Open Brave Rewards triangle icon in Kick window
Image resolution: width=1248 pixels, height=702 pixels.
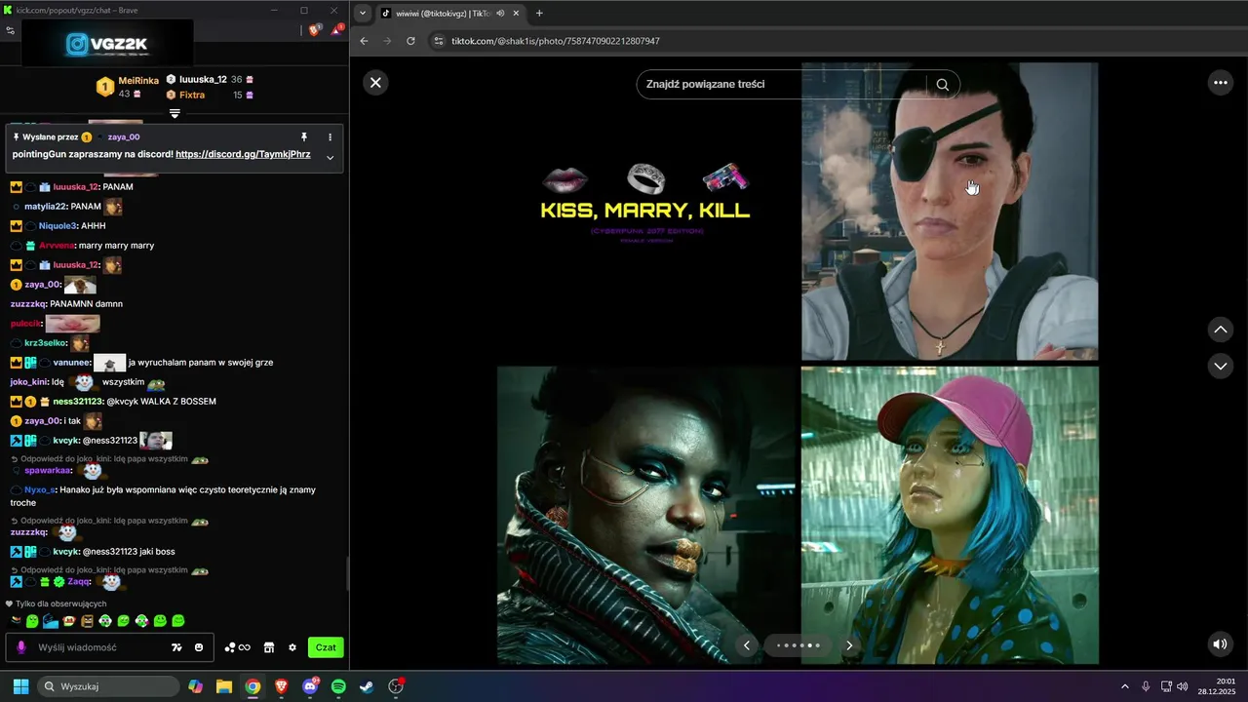336,30
